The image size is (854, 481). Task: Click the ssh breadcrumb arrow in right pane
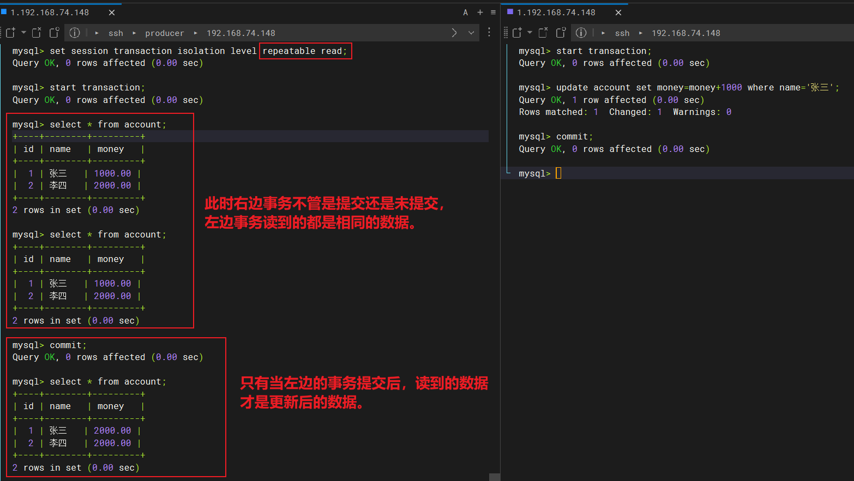tap(603, 33)
